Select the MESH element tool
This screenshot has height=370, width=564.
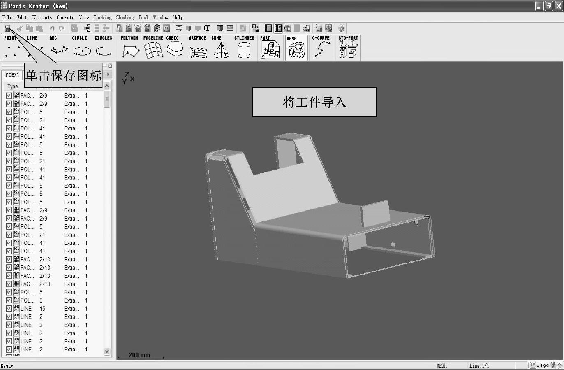[x=296, y=48]
